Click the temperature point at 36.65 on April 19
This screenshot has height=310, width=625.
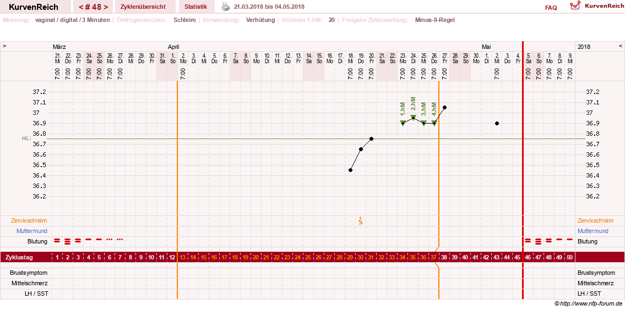pos(361,150)
